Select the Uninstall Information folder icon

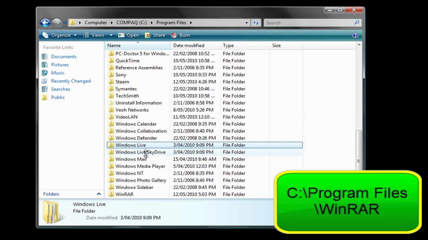111,103
